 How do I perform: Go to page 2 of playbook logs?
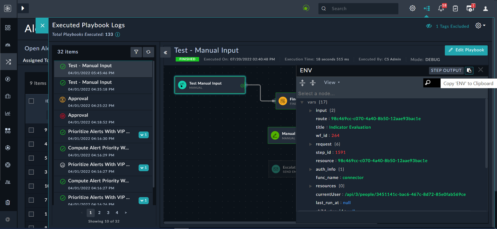click(x=99, y=213)
